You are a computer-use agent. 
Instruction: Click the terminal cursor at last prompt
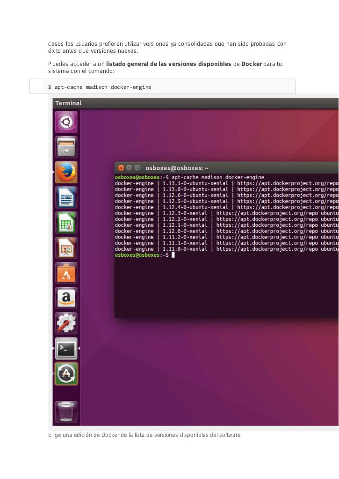(x=173, y=255)
